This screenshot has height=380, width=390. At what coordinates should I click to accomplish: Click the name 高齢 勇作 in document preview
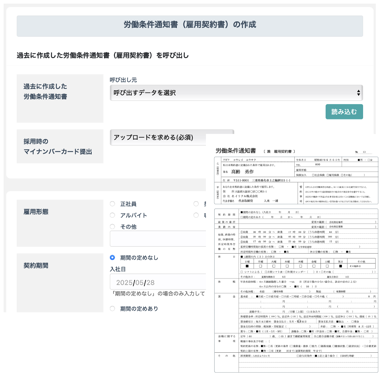pyautogui.click(x=242, y=172)
